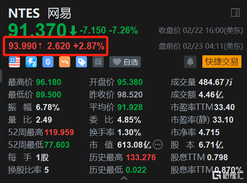This screenshot has width=247, height=183.
Task: Click the NTES ticker title
Action: point(24,13)
